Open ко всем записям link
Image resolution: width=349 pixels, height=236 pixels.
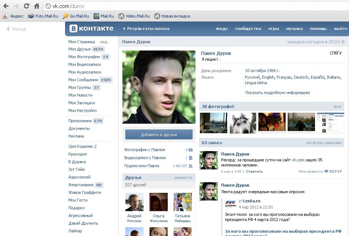324,143
